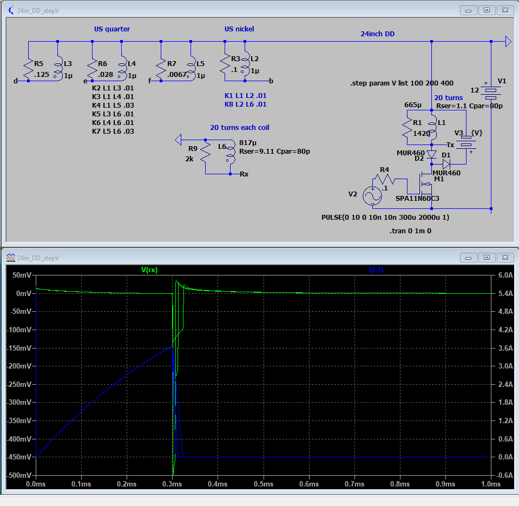The height and width of the screenshot is (506, 519).
Task: Click the waveform time axis at 0.5ms
Action: (262, 483)
